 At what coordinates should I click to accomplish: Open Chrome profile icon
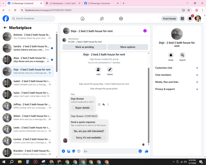(x=197, y=10)
